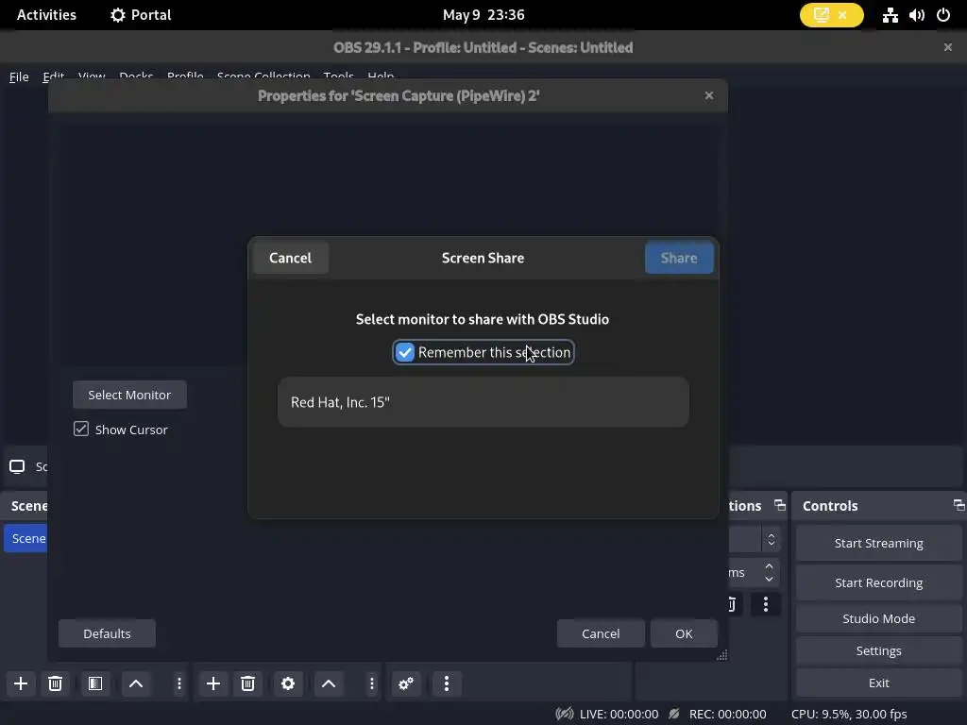Add a new scene with plus icon
The height and width of the screenshot is (725, 967).
click(21, 683)
